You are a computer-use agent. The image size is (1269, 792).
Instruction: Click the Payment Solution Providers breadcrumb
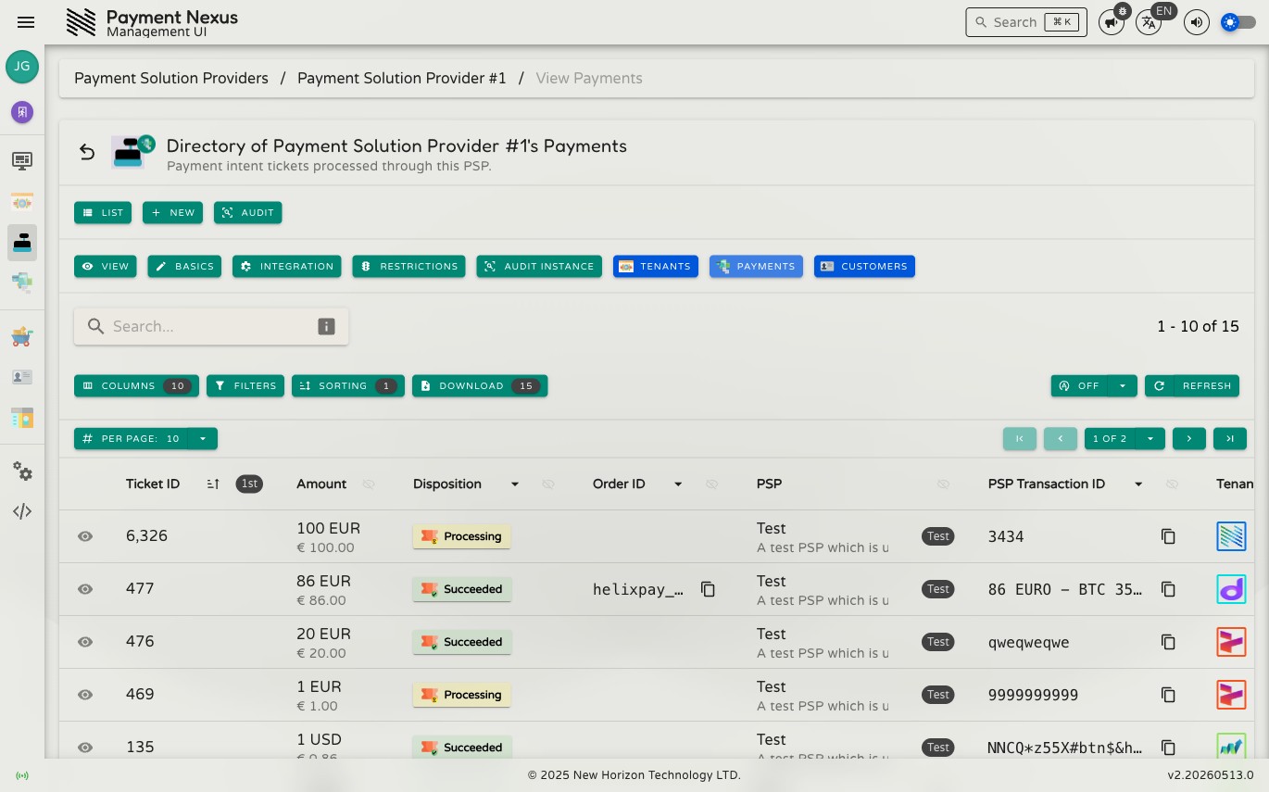(x=171, y=79)
